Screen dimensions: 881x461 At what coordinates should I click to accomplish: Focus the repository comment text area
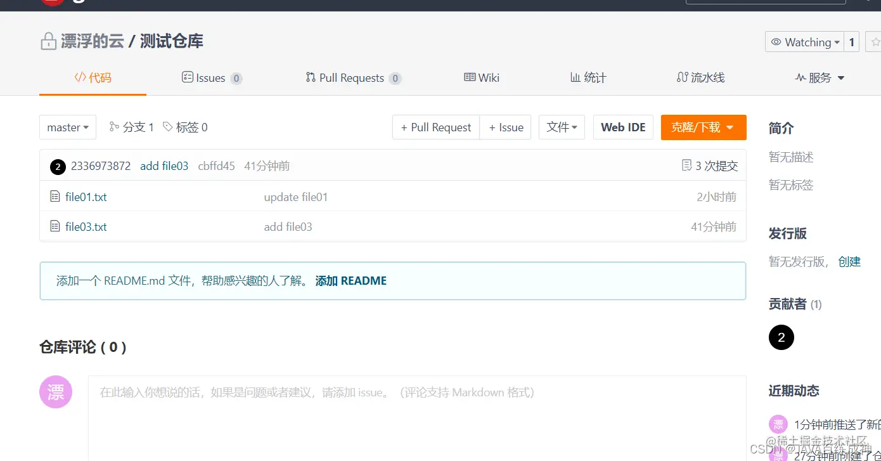point(417,419)
